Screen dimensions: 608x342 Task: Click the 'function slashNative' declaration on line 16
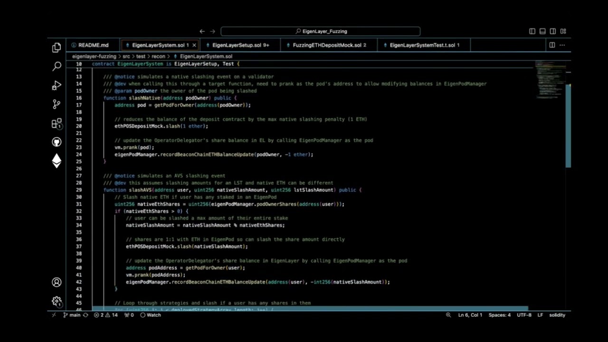click(170, 98)
